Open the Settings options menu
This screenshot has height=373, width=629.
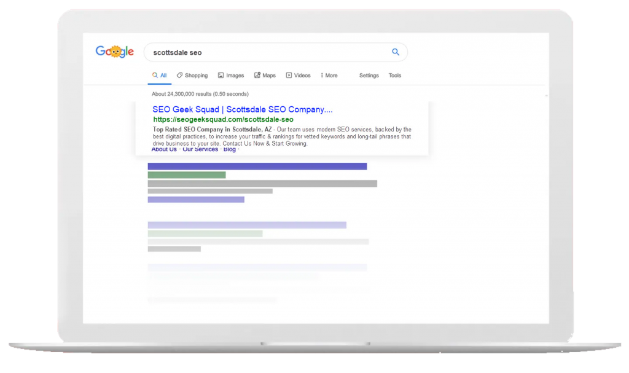[x=369, y=75]
